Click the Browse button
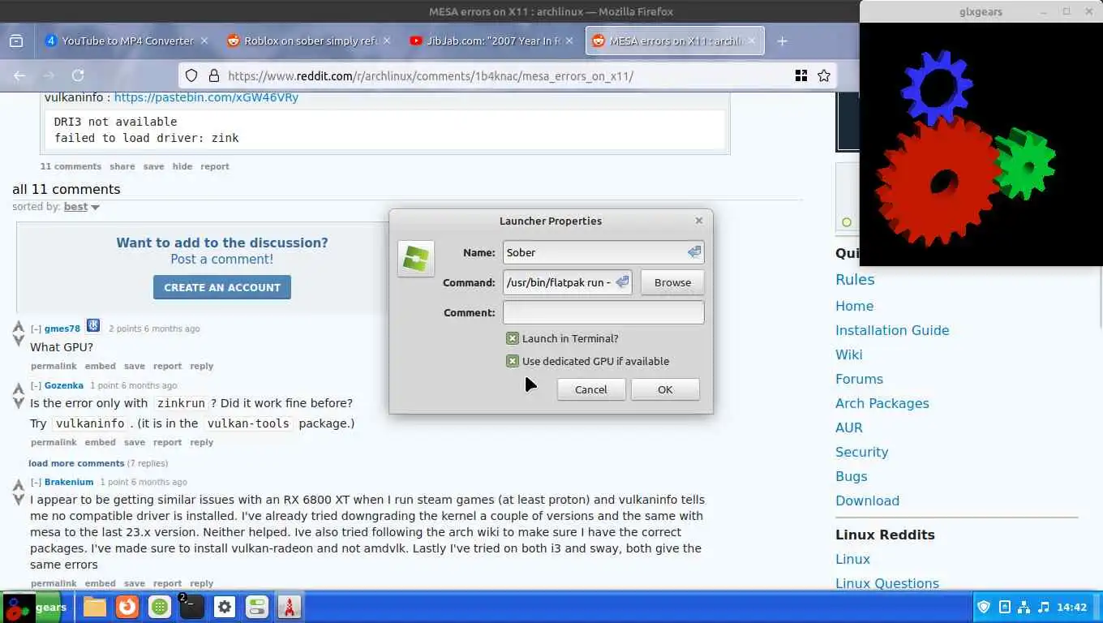Screen dimensions: 1103x623 [672, 282]
